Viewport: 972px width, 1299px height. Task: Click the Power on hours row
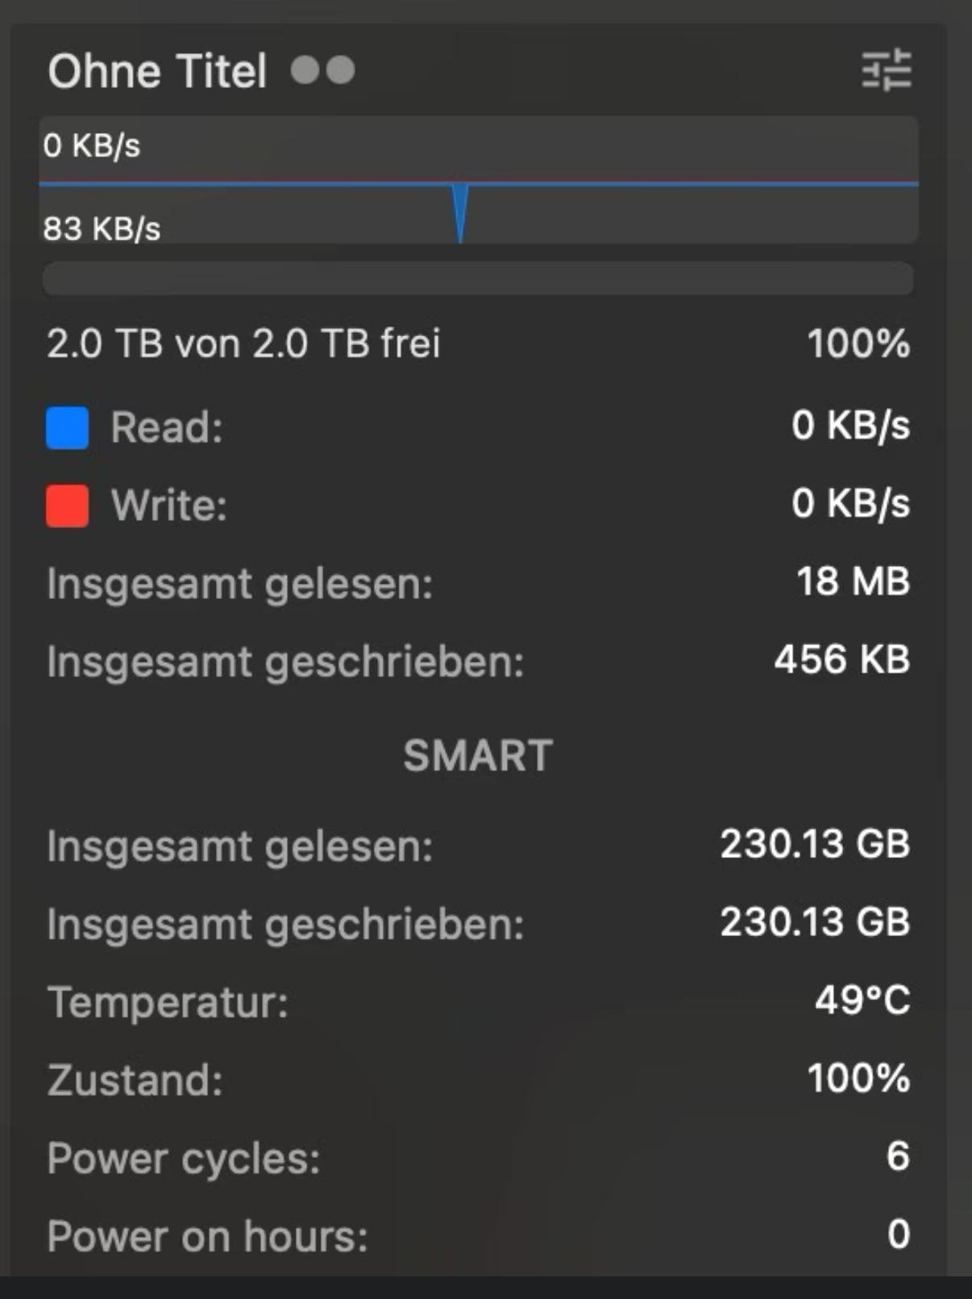click(207, 1236)
